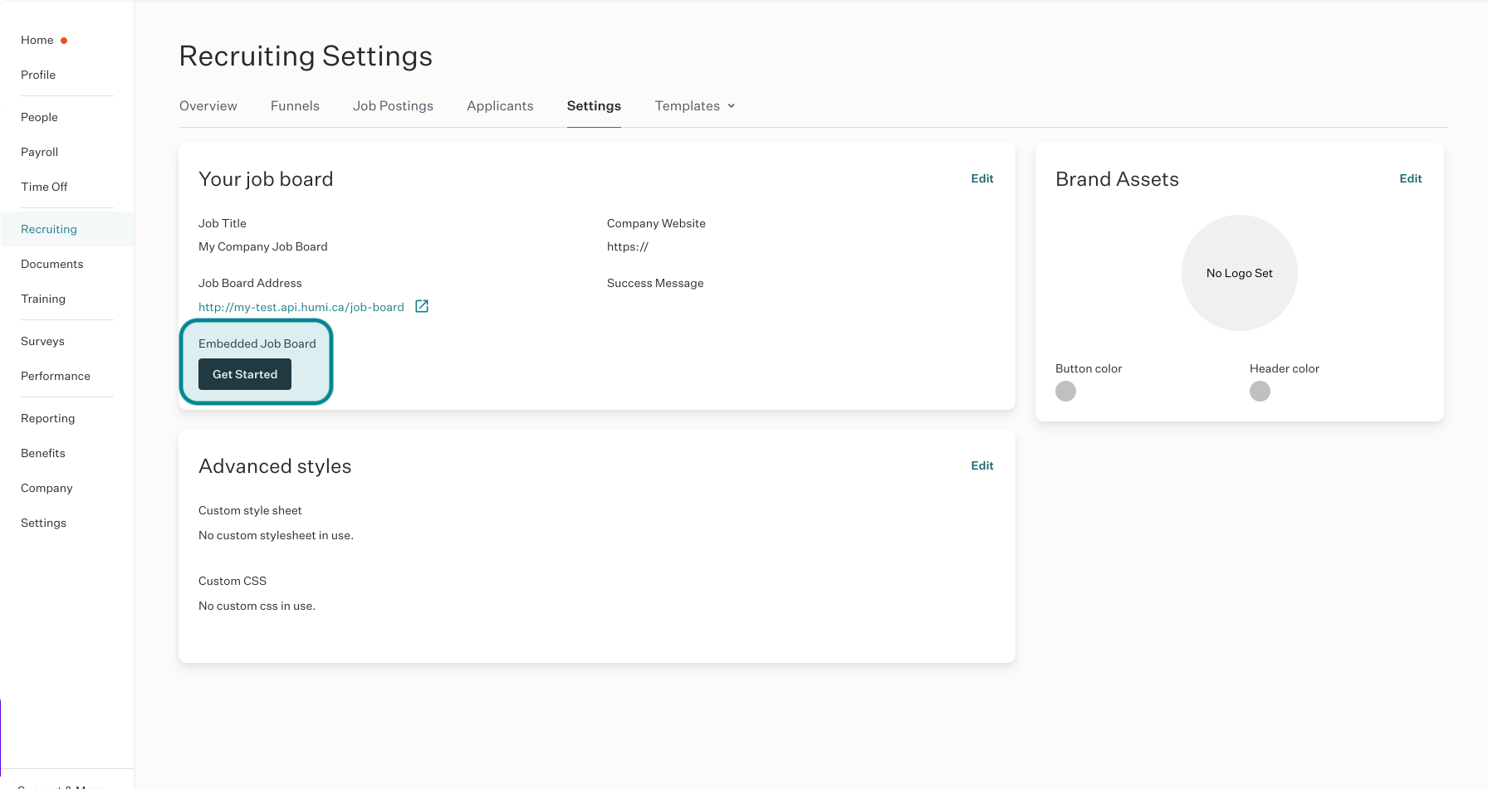Click No custom css in use text
This screenshot has width=1488, height=789.
257,606
